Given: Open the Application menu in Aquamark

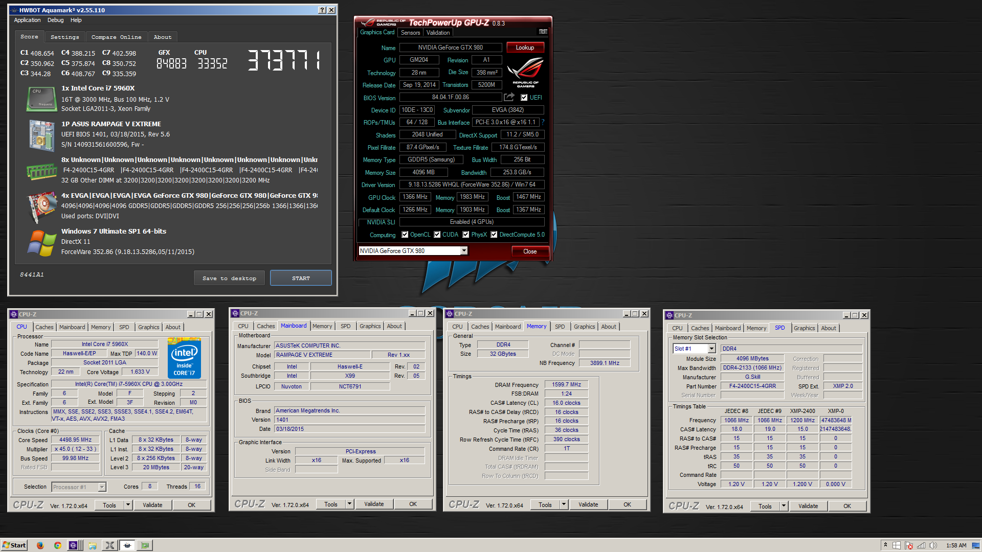Looking at the screenshot, I should [x=27, y=20].
